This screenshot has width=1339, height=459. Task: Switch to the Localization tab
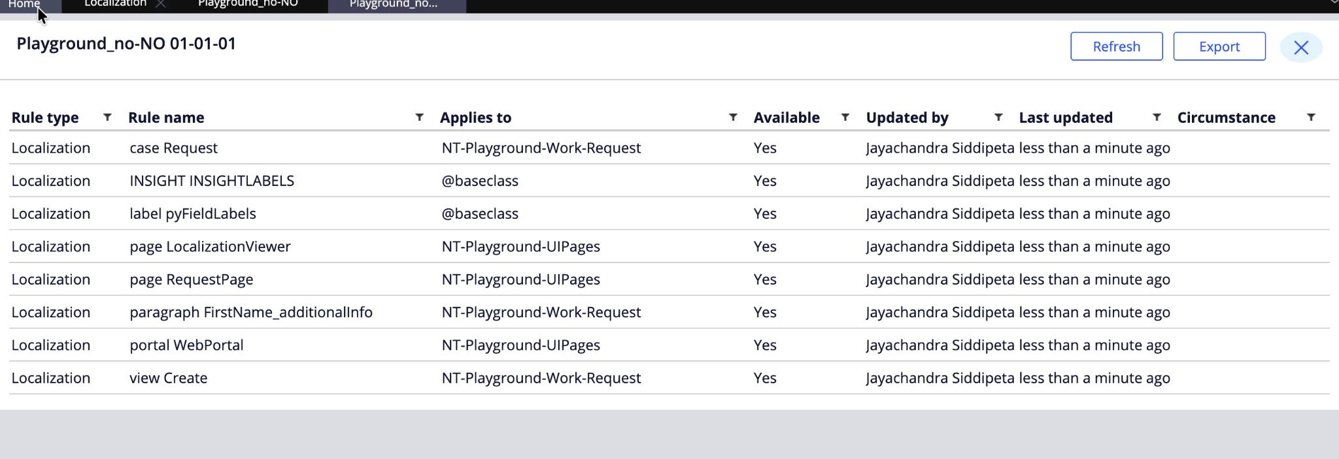[x=115, y=4]
